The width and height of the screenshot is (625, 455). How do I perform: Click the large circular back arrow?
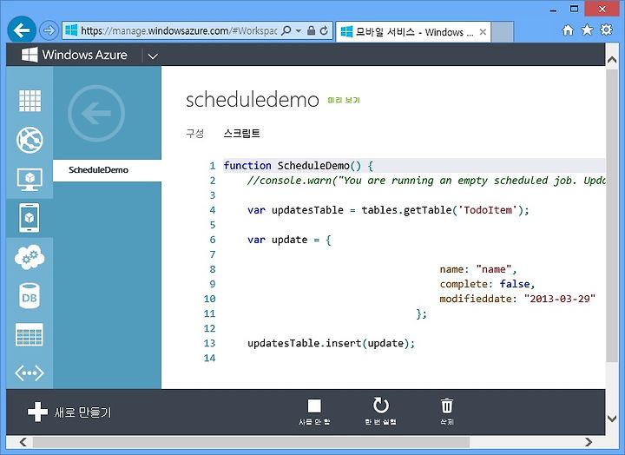pos(96,113)
